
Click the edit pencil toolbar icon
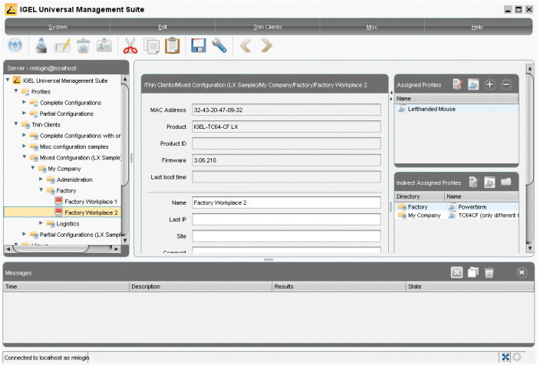[63, 45]
